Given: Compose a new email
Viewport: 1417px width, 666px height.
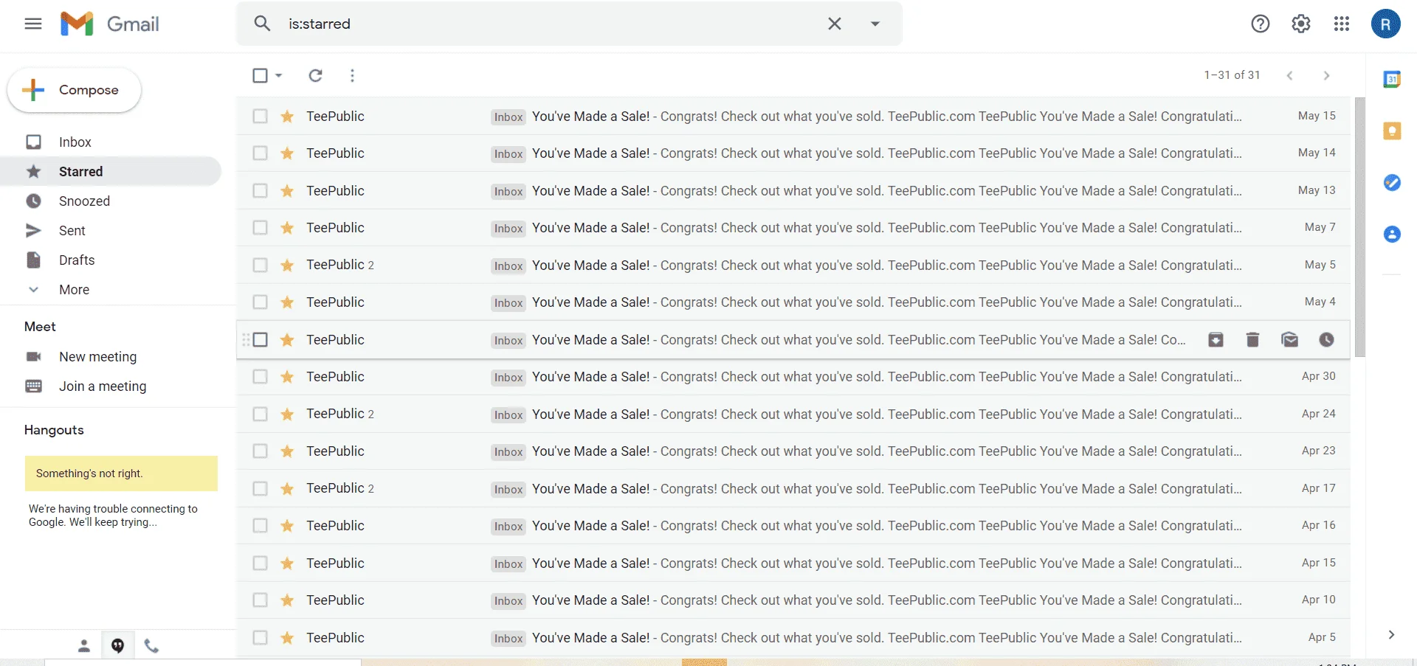Looking at the screenshot, I should pos(75,90).
